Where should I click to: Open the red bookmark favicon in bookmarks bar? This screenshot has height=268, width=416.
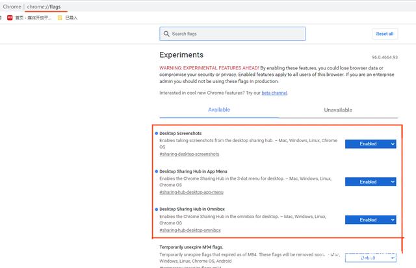10,18
